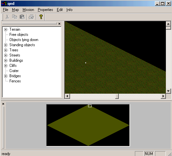172x156 pixels.
Task: Select the Crater tree item
Action: pyautogui.click(x=14, y=71)
